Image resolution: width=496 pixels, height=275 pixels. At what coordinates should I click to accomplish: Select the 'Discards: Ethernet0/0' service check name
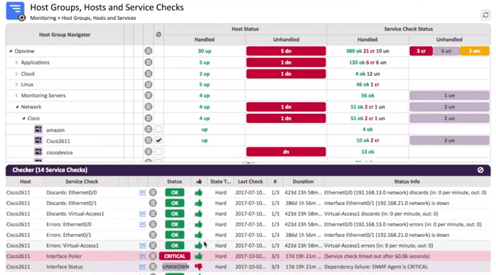72,192
